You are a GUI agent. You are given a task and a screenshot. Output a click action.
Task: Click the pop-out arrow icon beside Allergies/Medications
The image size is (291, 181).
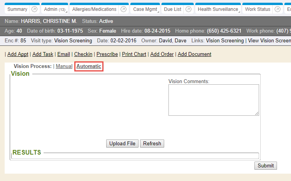point(123,9)
